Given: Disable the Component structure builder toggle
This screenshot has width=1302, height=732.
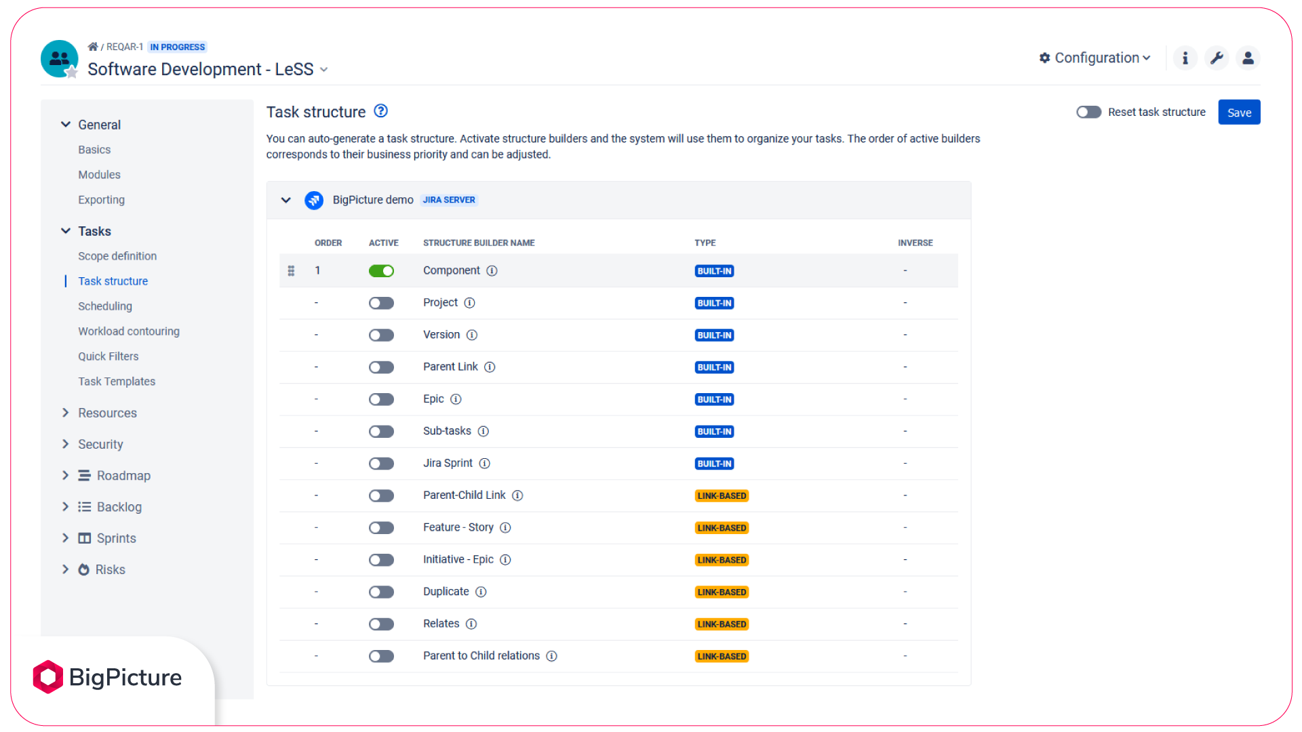Looking at the screenshot, I should (x=381, y=271).
